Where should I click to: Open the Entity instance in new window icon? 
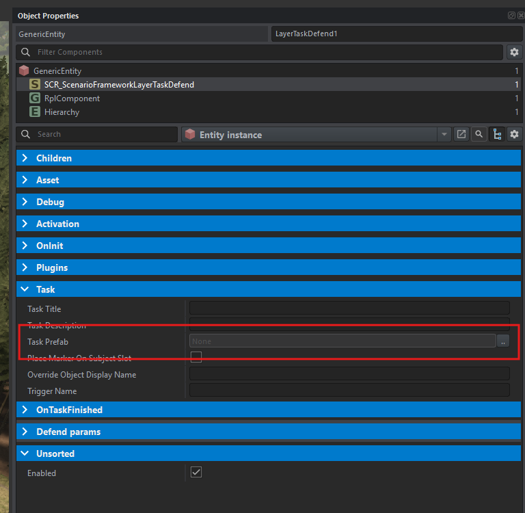tap(461, 134)
